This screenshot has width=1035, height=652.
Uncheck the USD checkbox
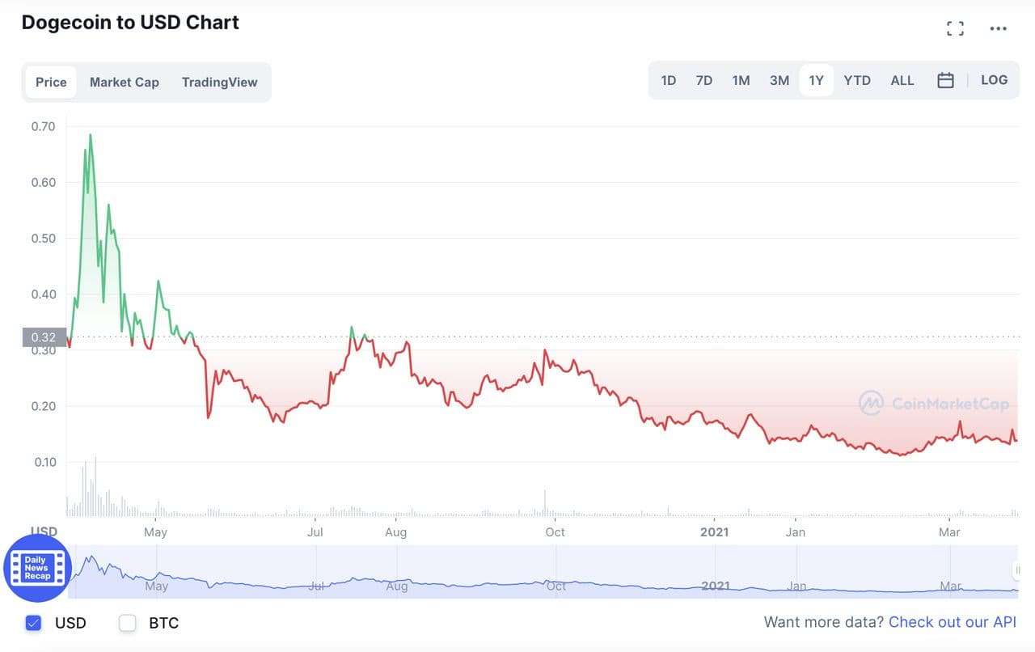coord(33,623)
